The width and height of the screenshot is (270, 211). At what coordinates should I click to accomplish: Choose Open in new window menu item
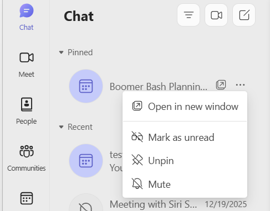pos(185,107)
